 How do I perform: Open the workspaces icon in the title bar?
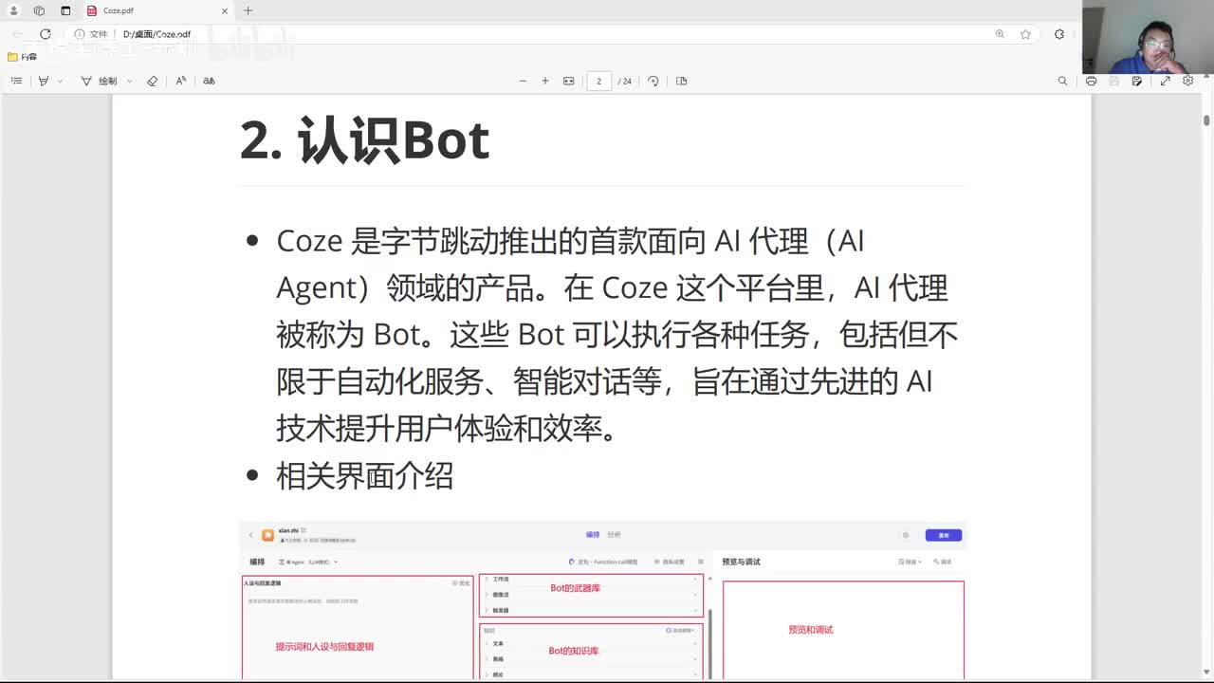(x=39, y=10)
